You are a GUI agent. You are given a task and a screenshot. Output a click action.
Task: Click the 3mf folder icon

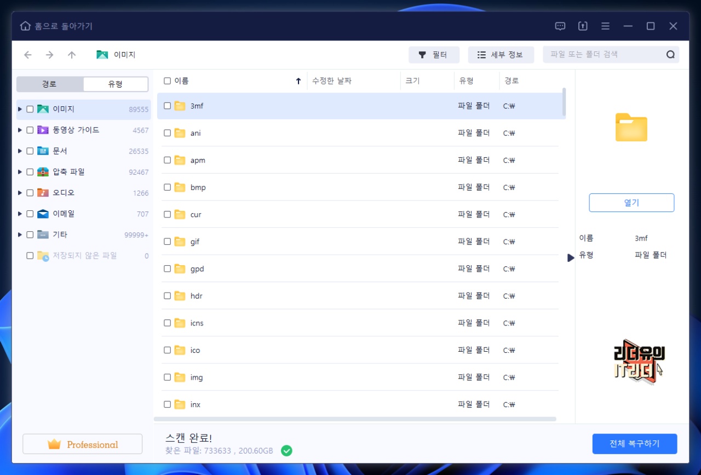(x=180, y=106)
